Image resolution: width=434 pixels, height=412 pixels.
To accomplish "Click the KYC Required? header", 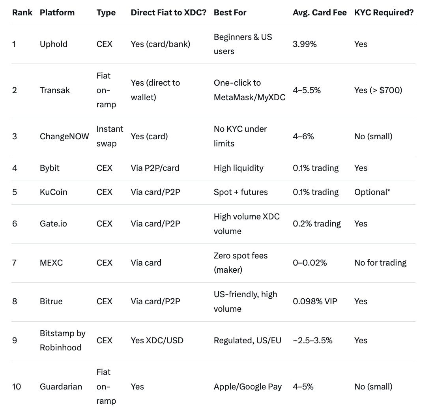I will click(384, 12).
